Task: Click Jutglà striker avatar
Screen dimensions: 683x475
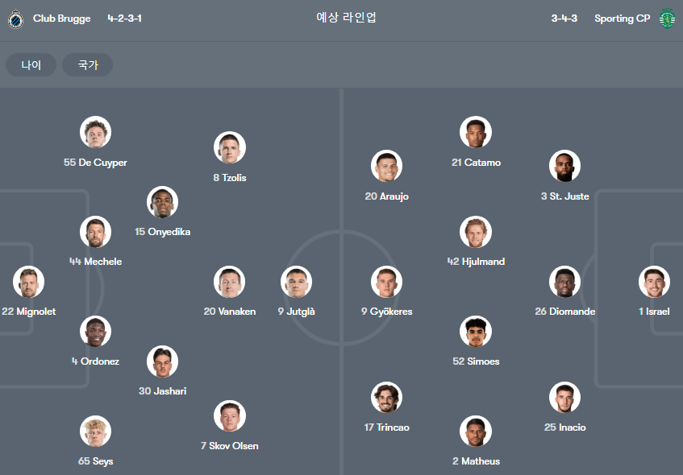Action: point(296,282)
